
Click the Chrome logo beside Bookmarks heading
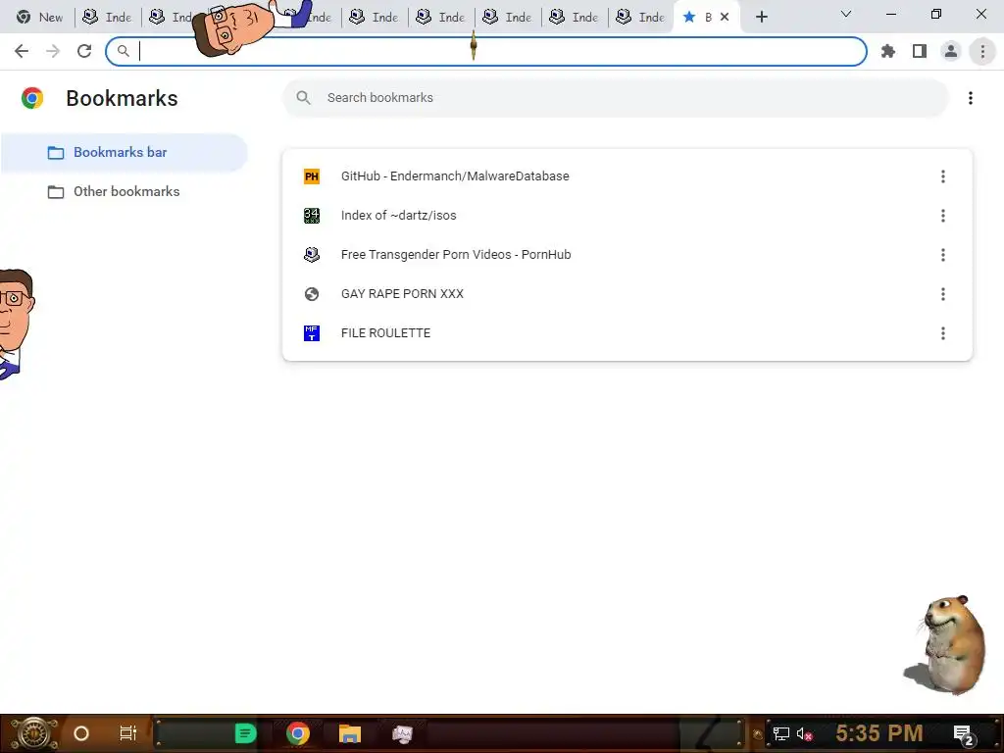pos(32,98)
